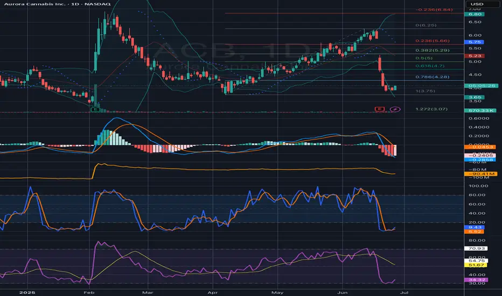This screenshot has width=502, height=296.
Task: Click the 5.52 orange stochastic value label
Action: 474,231
